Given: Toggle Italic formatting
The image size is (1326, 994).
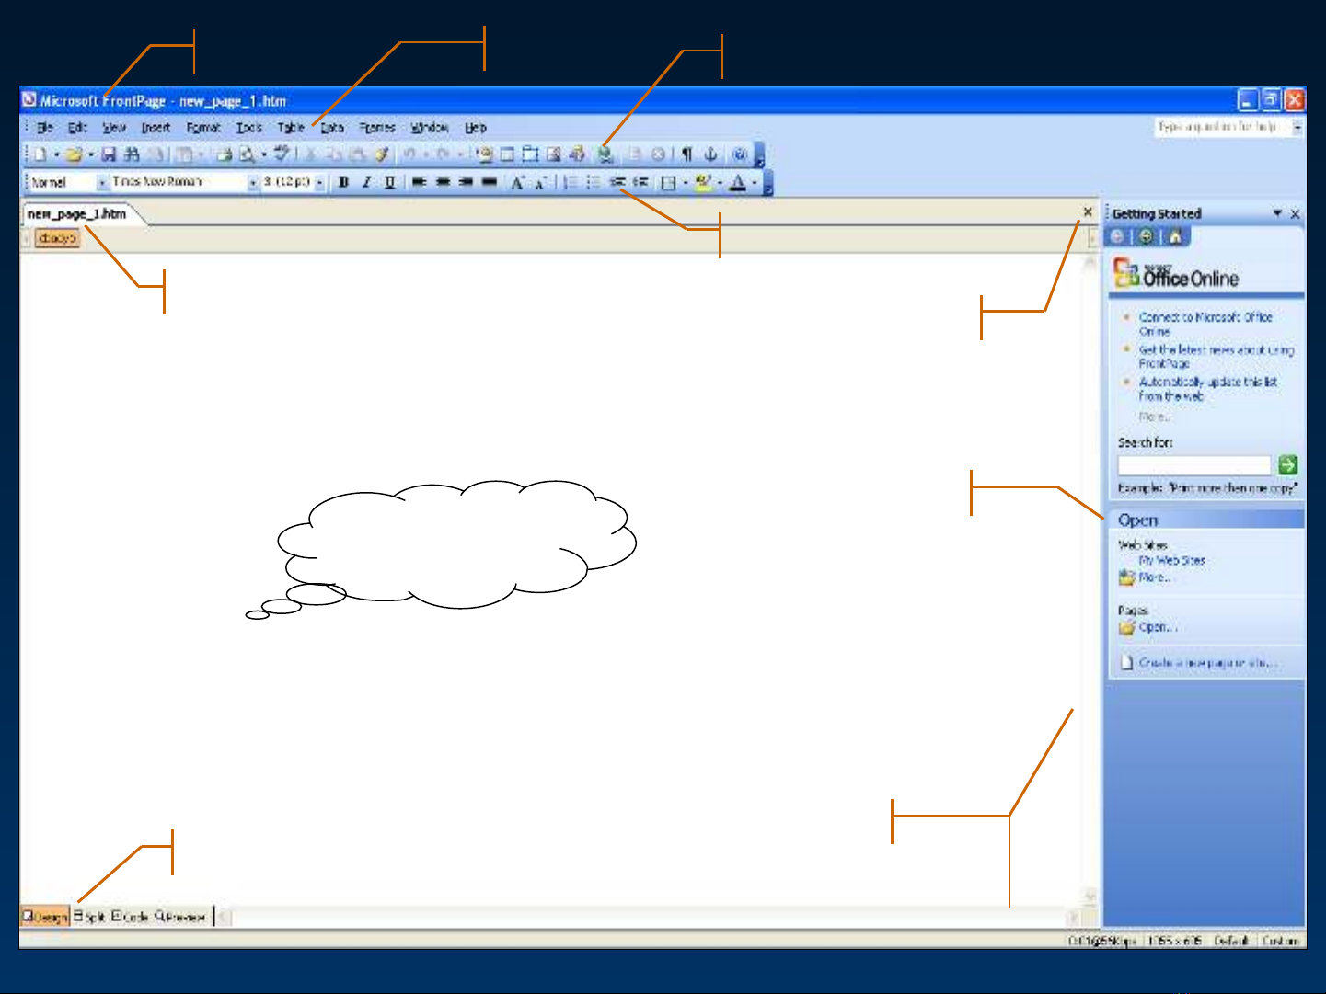Looking at the screenshot, I should point(366,182).
